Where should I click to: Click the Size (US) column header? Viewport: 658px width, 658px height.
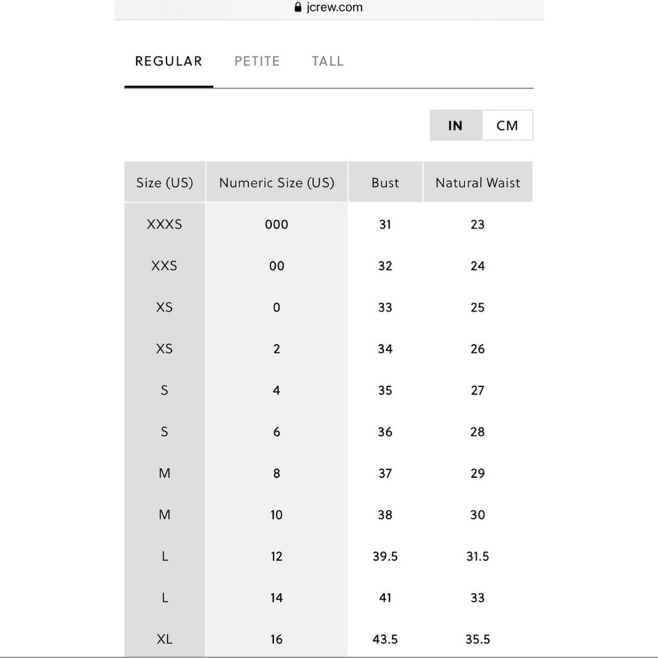pyautogui.click(x=165, y=182)
